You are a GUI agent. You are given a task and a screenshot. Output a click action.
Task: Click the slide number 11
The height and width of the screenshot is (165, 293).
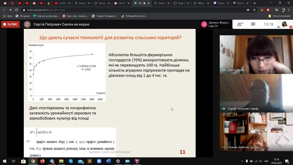182,152
